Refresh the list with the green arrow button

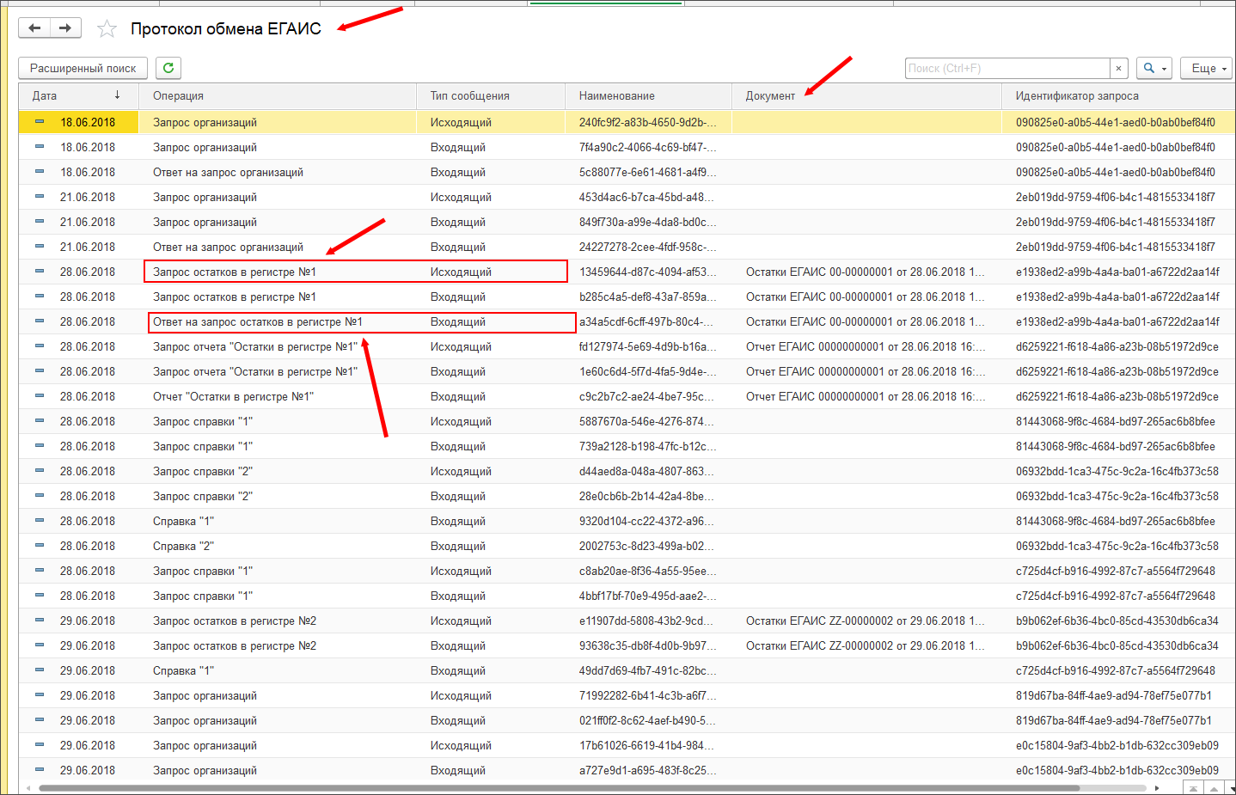click(x=168, y=68)
